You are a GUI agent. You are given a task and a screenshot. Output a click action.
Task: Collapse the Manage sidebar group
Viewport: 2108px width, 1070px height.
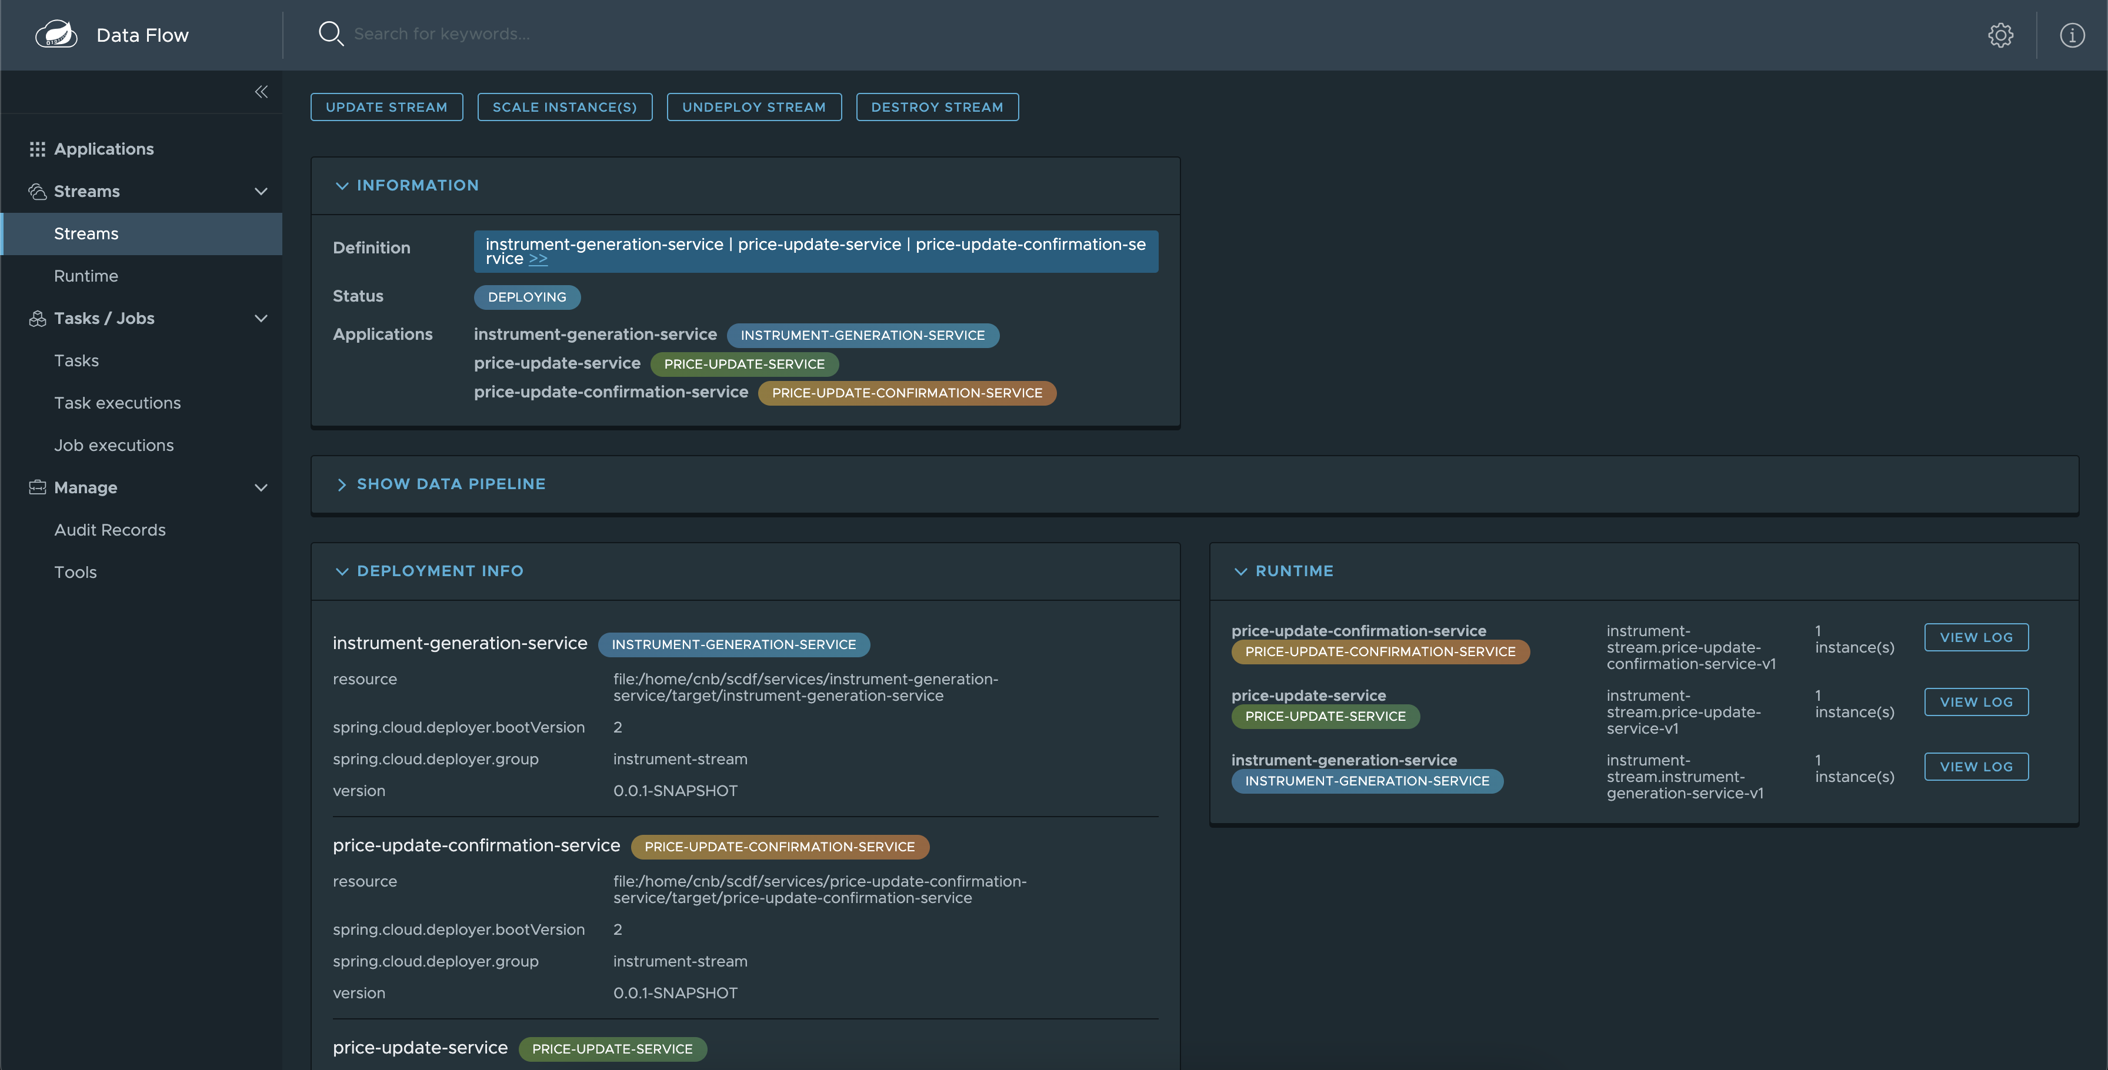261,487
